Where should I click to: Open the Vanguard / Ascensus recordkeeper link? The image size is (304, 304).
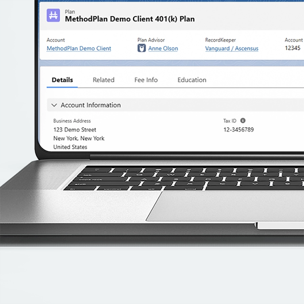232,48
